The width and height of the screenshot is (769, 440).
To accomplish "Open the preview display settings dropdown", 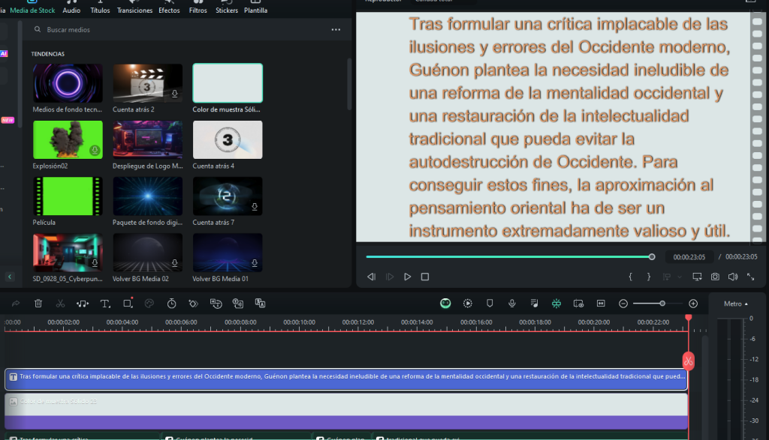I will 698,277.
